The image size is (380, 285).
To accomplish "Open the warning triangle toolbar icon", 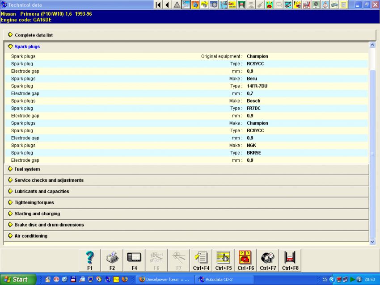I will click(x=177, y=4).
